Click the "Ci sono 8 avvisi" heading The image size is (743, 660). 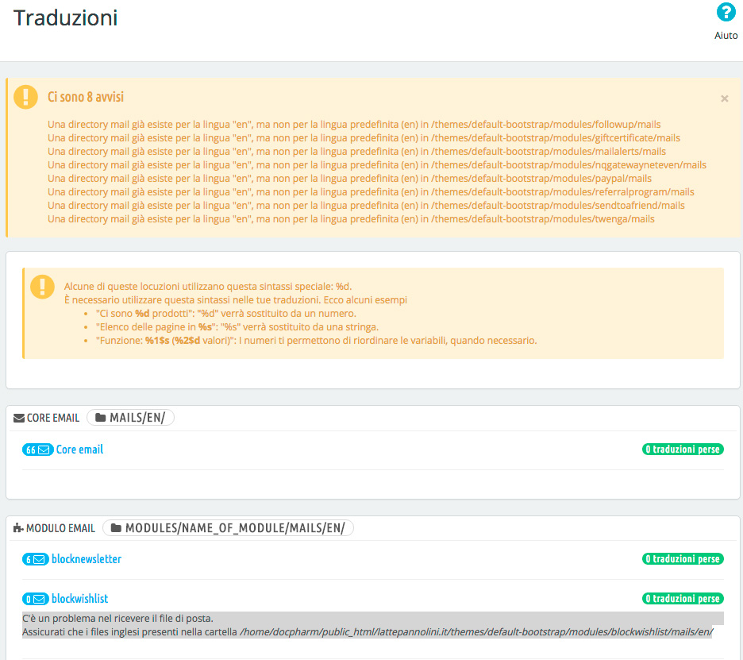86,98
